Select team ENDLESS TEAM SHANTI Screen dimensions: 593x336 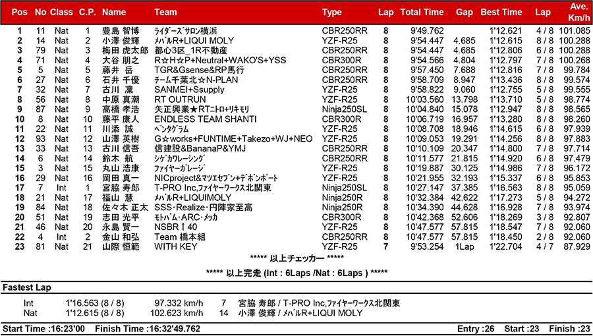[206, 119]
